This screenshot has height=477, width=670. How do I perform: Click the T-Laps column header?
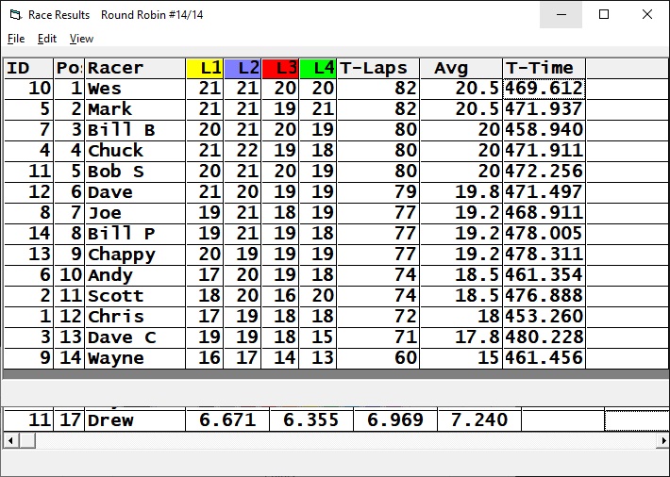click(x=373, y=68)
